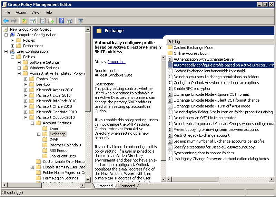Image resolution: width=276 pixels, height=197 pixels.
Task: Click the Setting column header
Action: click(220, 42)
